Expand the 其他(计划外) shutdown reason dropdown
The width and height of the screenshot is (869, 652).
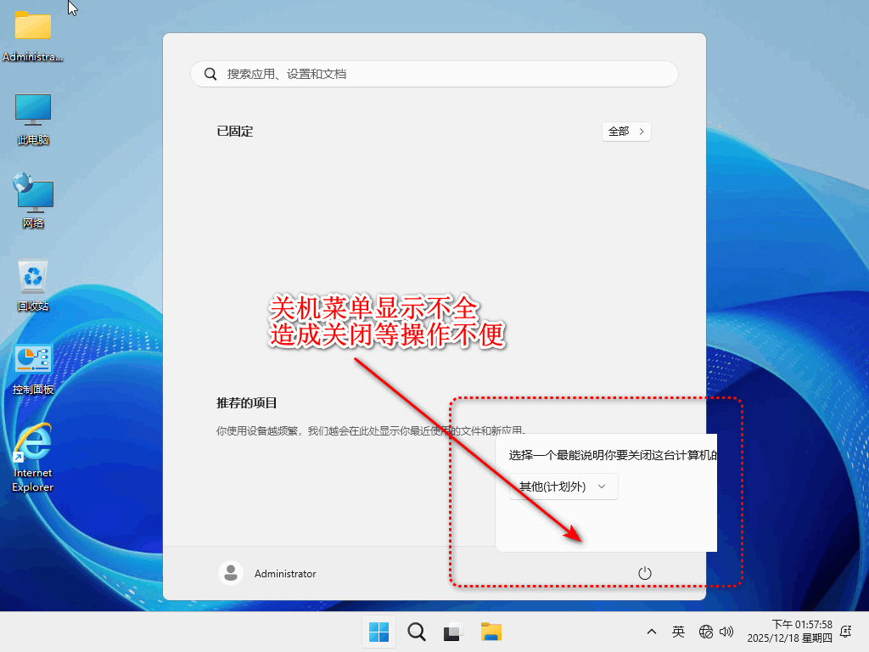click(x=563, y=486)
